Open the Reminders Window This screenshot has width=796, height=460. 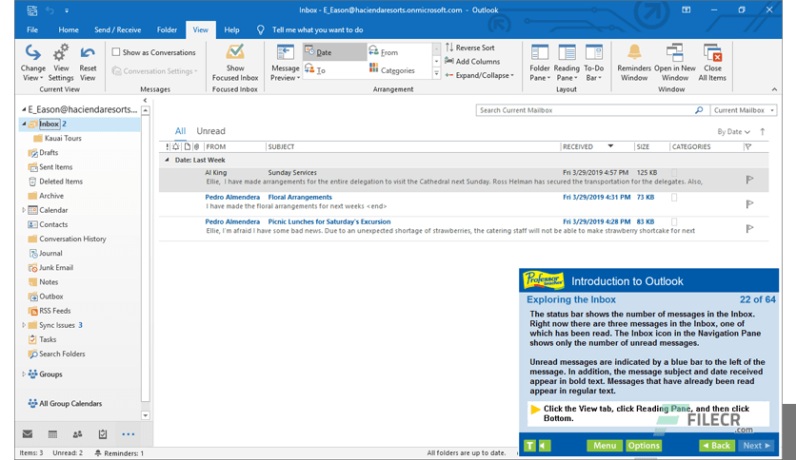tap(634, 63)
